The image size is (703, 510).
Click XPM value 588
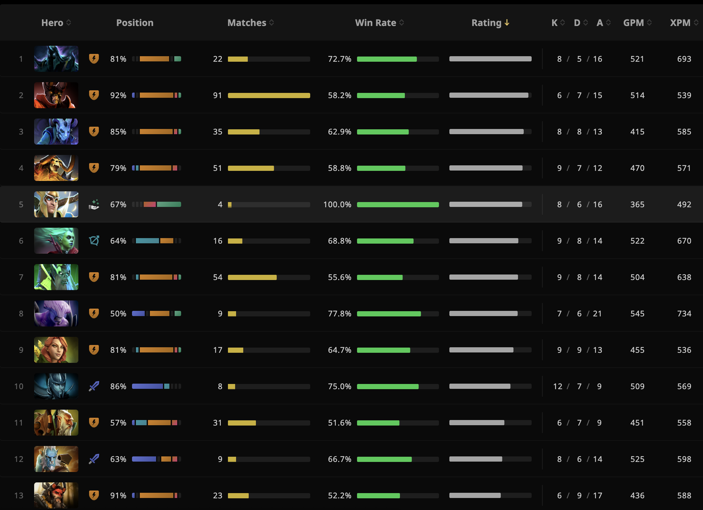(684, 496)
